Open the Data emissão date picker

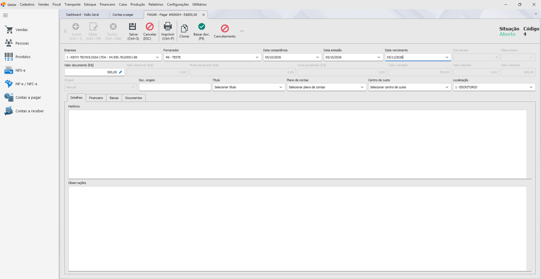pyautogui.click(x=379, y=57)
